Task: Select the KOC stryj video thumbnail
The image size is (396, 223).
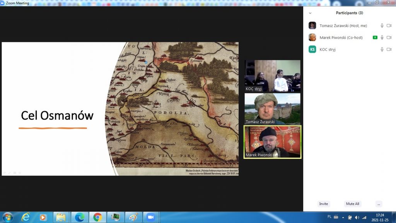Action: (272, 75)
